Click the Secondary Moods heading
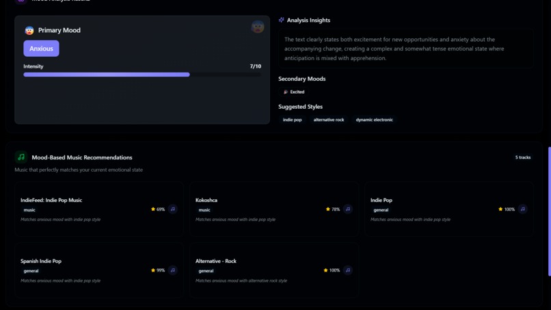 pyautogui.click(x=302, y=79)
